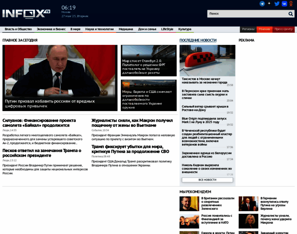
Task: Open the Telegram social icon
Action: 262,4
